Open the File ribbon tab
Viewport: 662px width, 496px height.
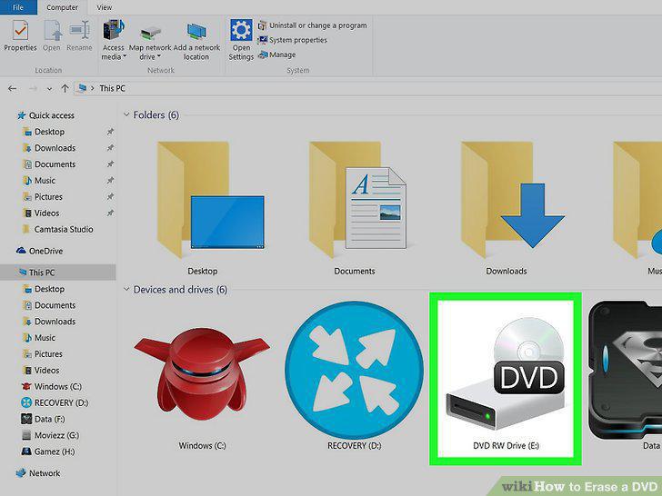point(18,7)
